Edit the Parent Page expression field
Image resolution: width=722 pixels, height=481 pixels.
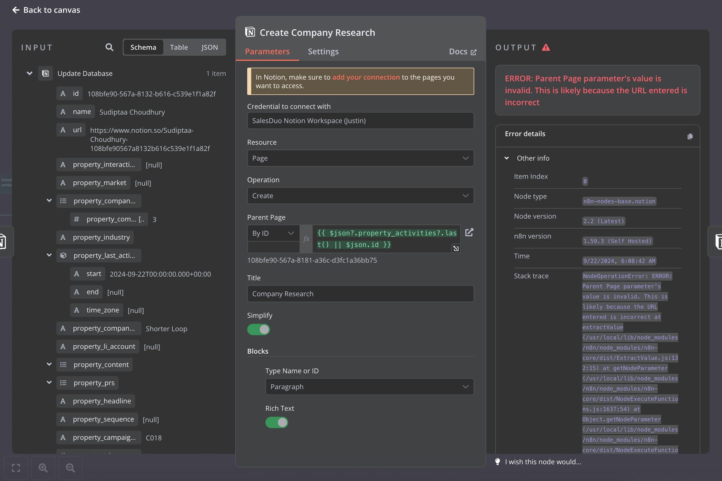click(x=387, y=239)
